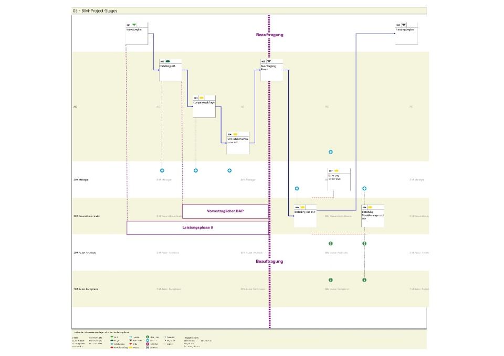Click dark triangle in Planungsbeginn box 009

tap(404, 25)
